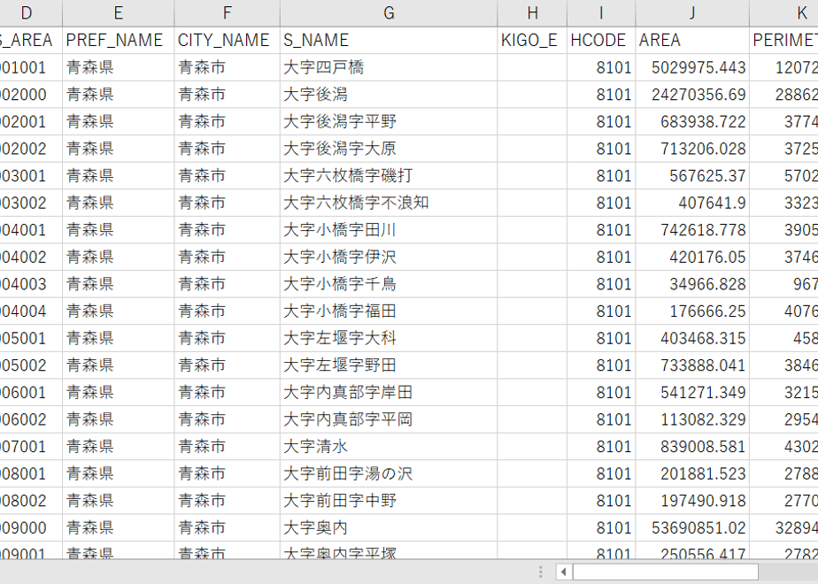818x584 pixels.
Task: Click the horizontal scrollbar left arrow
Action: (563, 572)
